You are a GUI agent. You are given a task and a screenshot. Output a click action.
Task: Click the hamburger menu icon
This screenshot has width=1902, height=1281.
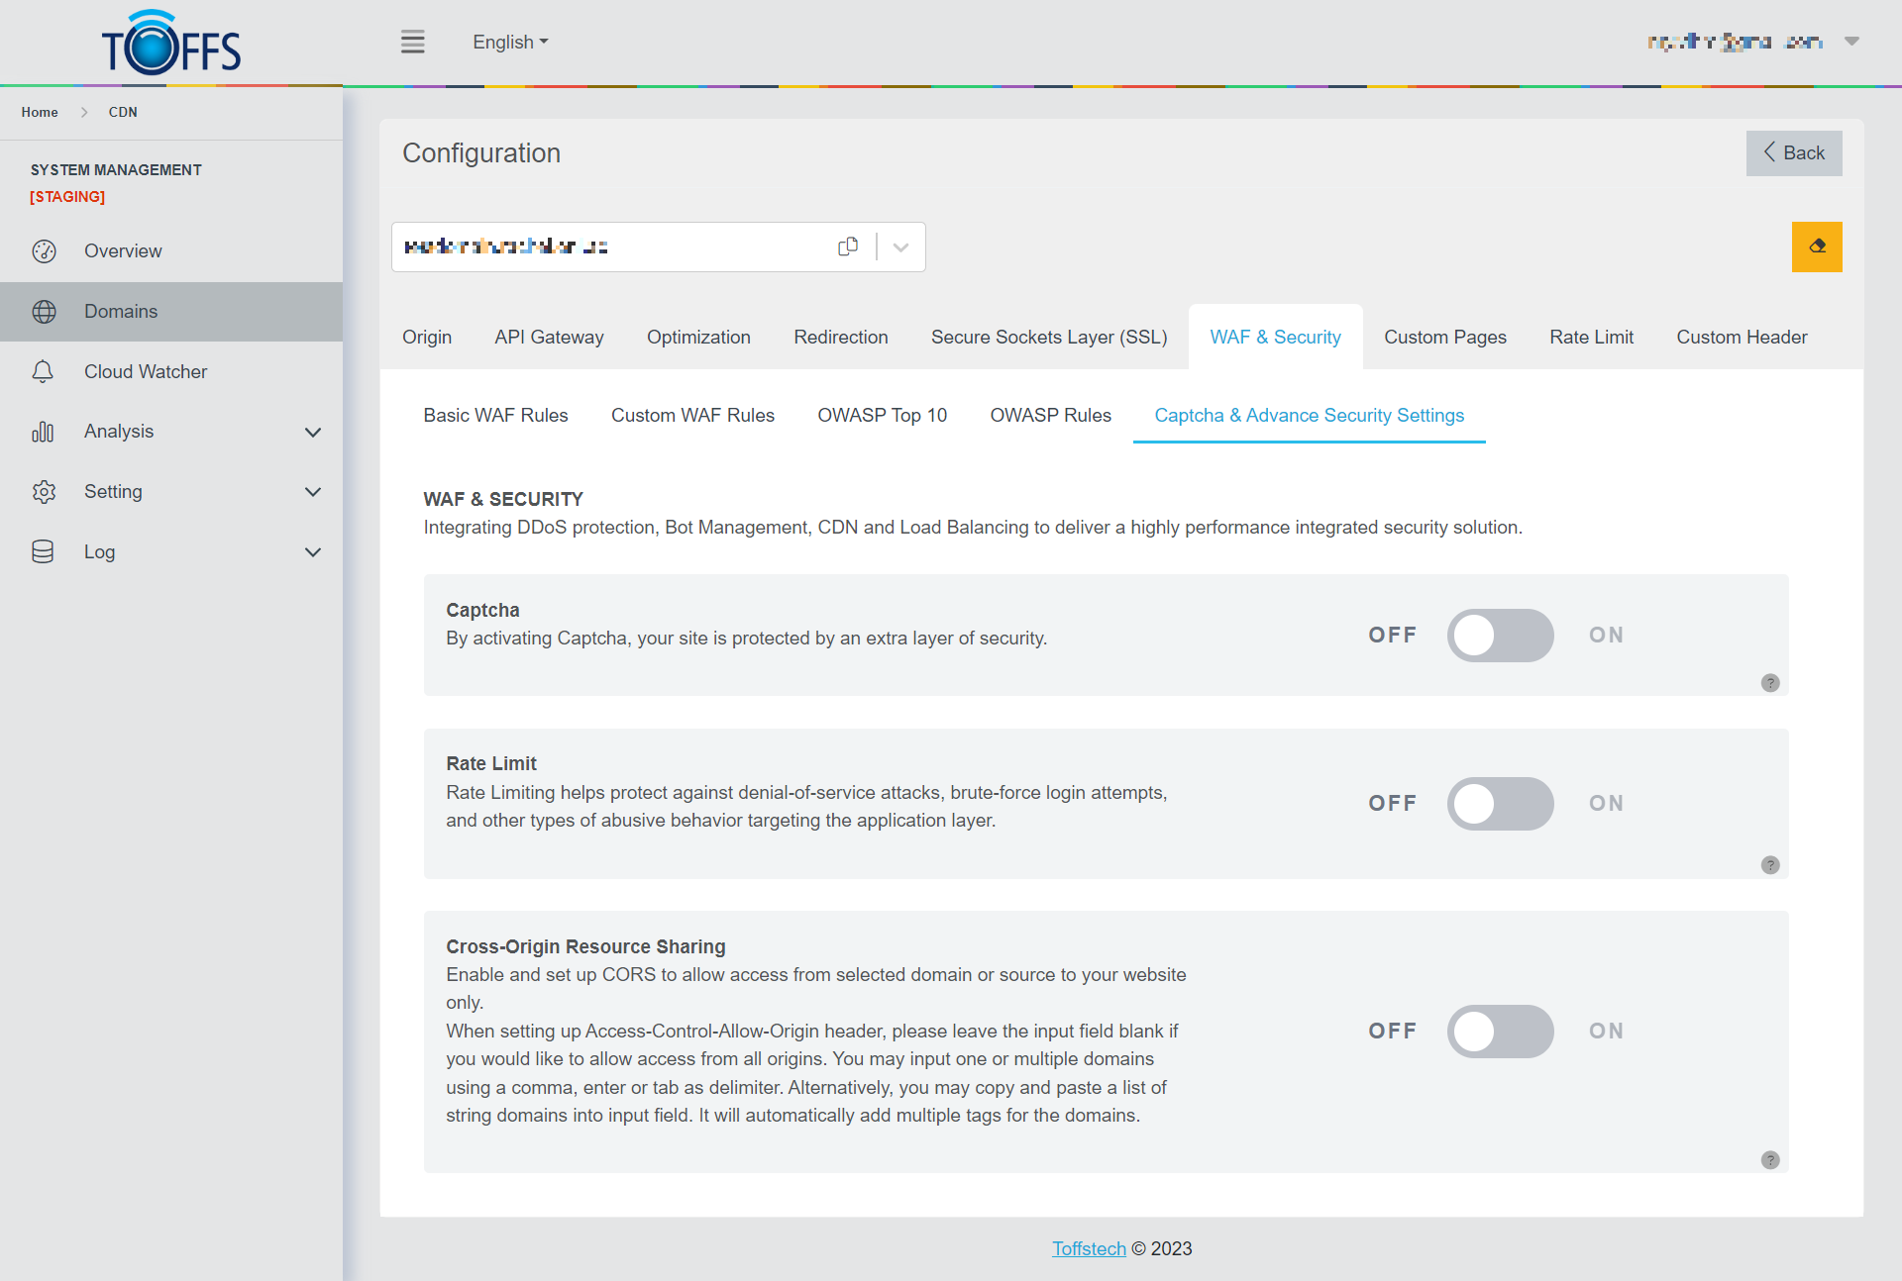point(412,42)
